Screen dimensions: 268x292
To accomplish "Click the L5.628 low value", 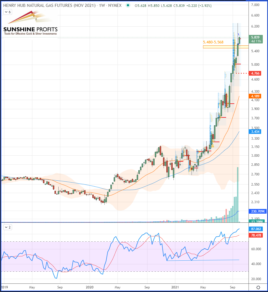I will [166, 5].
